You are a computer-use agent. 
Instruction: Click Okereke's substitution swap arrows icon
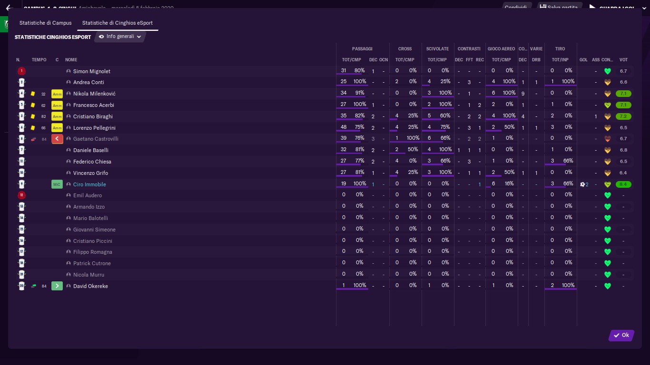(x=33, y=286)
